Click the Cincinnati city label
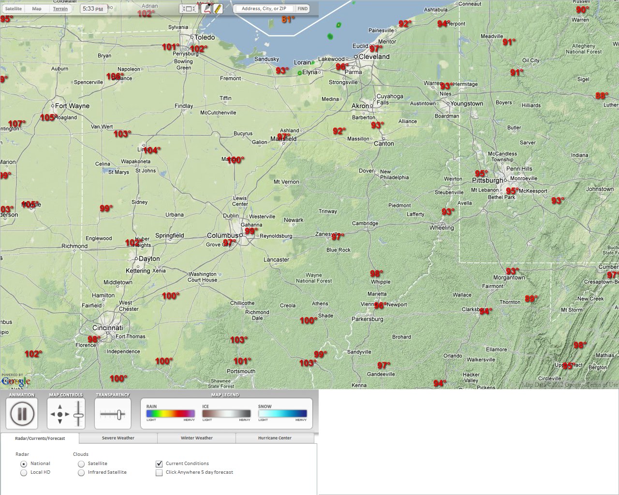The height and width of the screenshot is (495, 619). click(107, 328)
